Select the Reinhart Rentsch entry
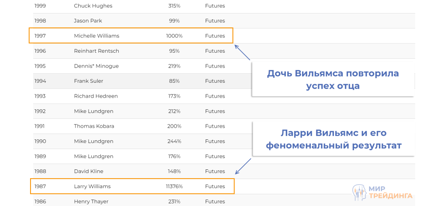 click(x=96, y=51)
